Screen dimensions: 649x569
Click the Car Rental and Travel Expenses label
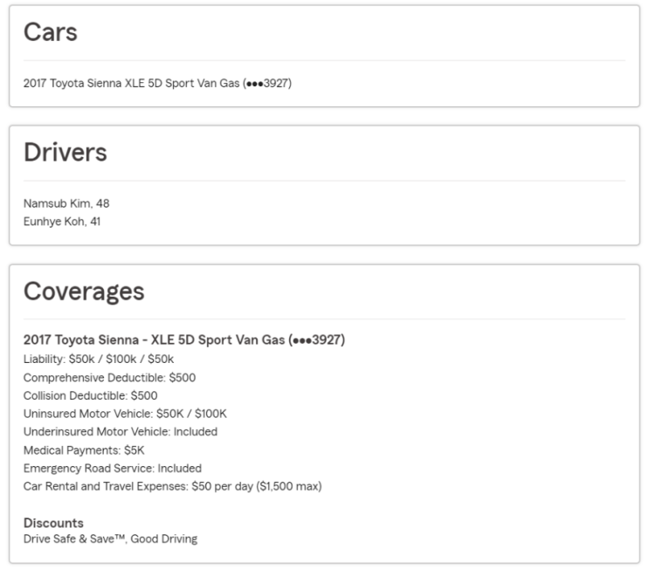(x=105, y=486)
